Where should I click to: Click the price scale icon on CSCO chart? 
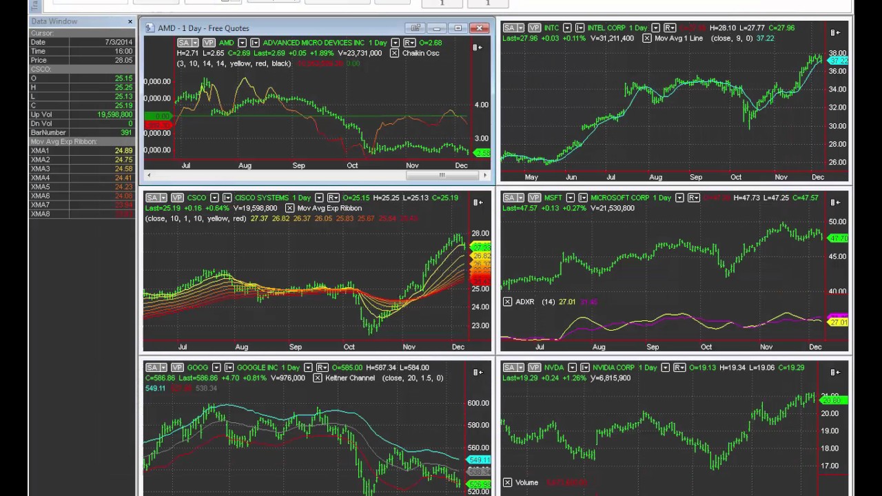coord(478,203)
